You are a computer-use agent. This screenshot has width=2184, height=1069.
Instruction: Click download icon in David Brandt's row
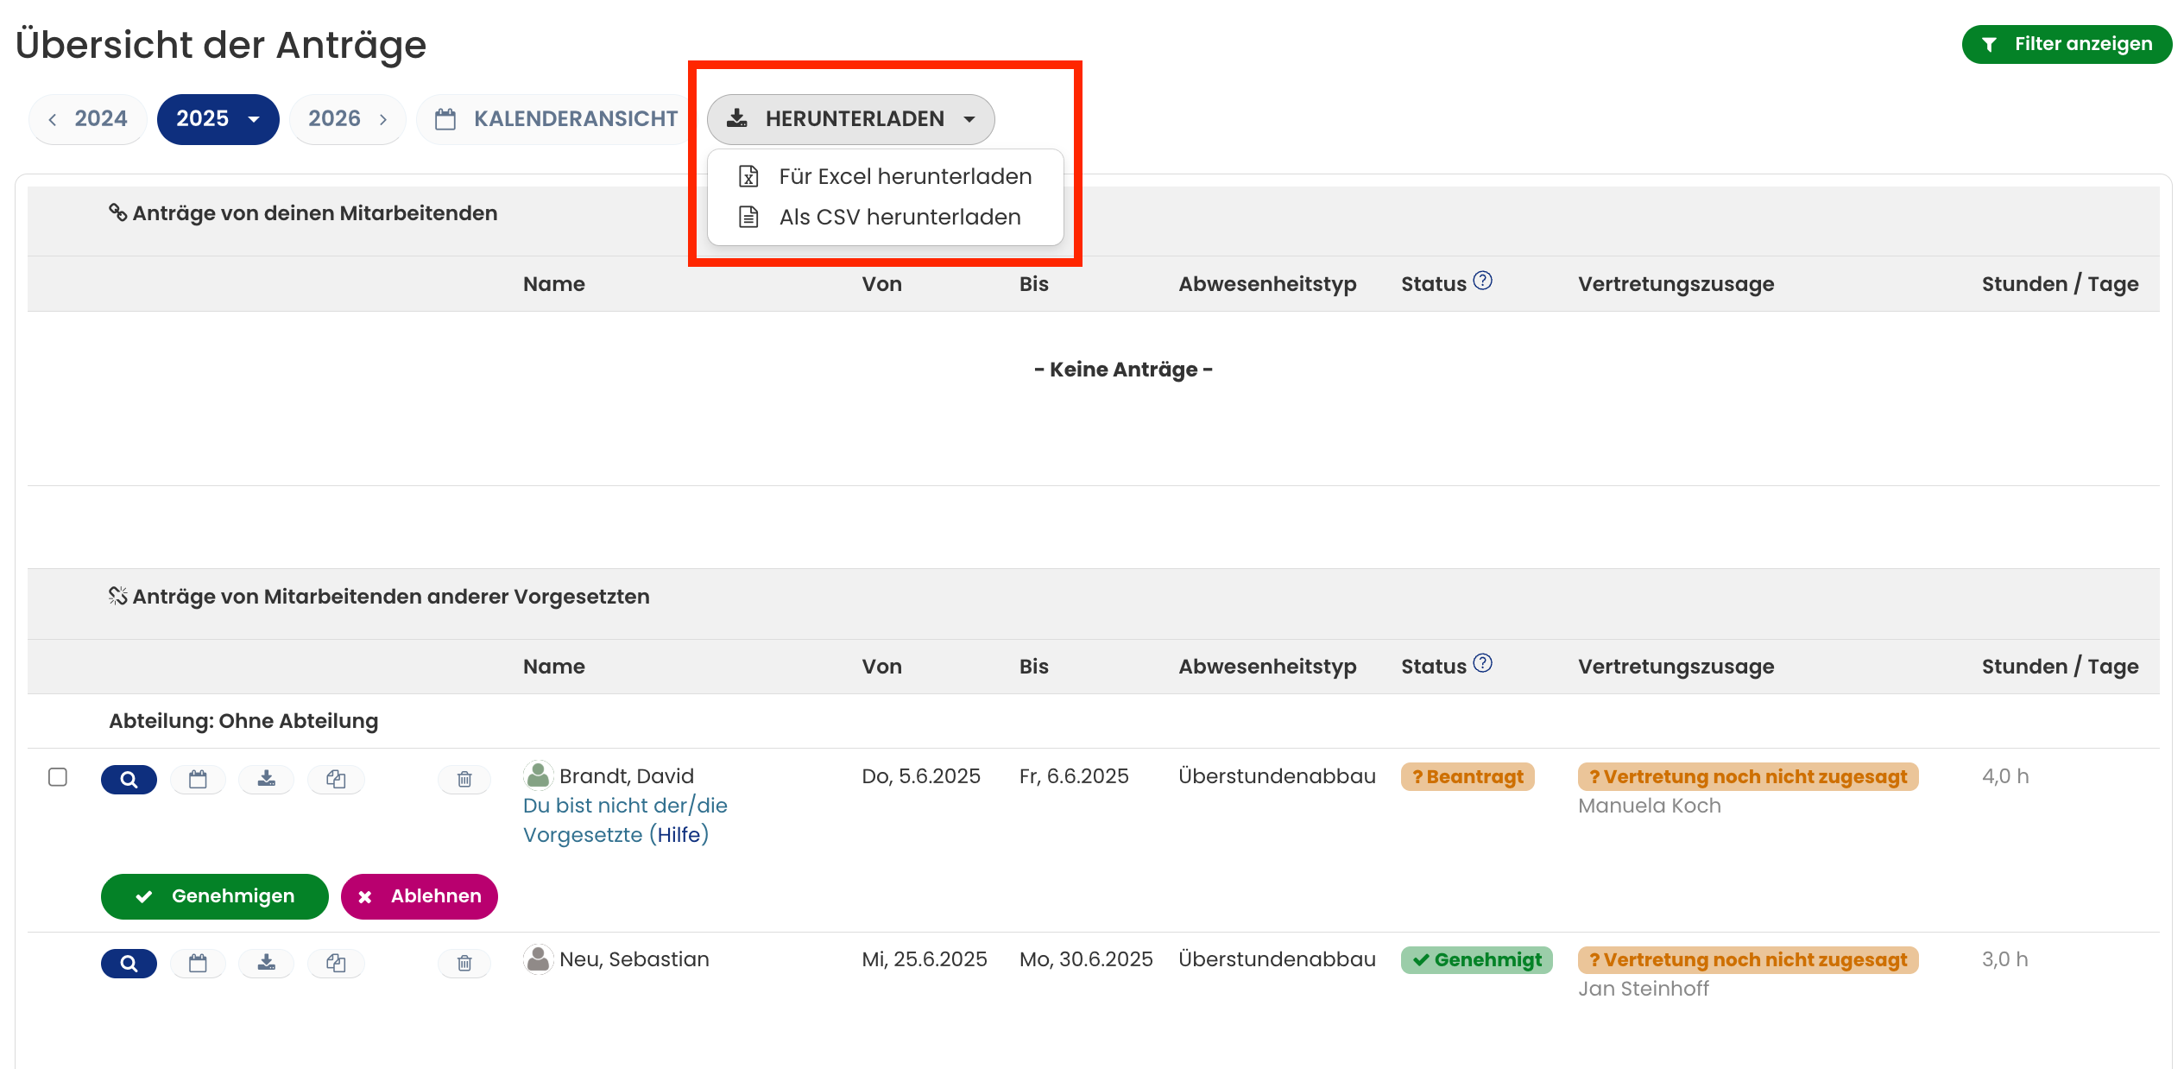pos(267,779)
